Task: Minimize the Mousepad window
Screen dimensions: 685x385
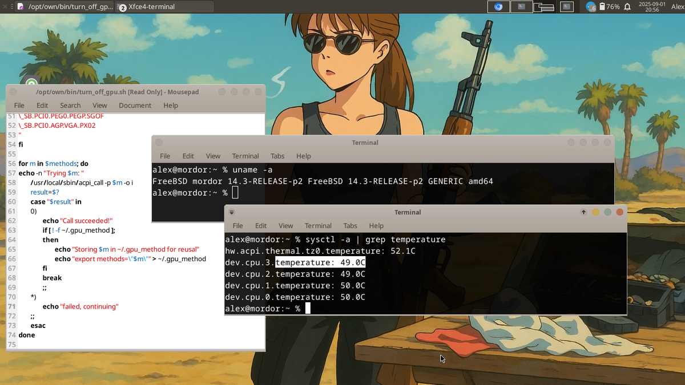Action: [234, 92]
